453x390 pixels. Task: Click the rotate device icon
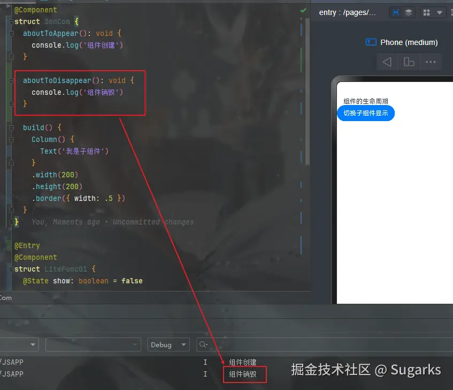point(409,62)
